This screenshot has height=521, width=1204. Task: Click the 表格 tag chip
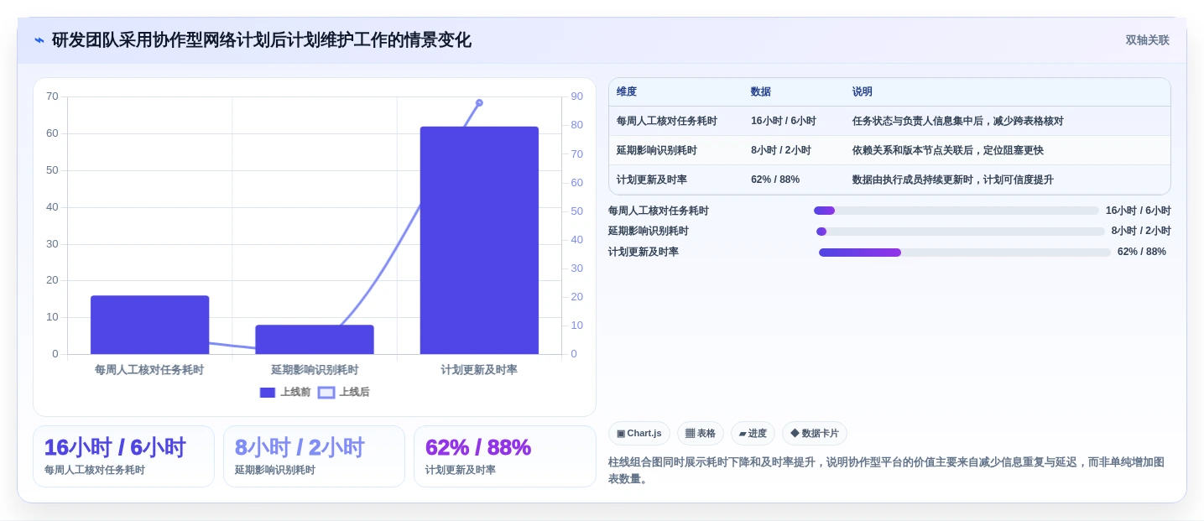click(701, 434)
